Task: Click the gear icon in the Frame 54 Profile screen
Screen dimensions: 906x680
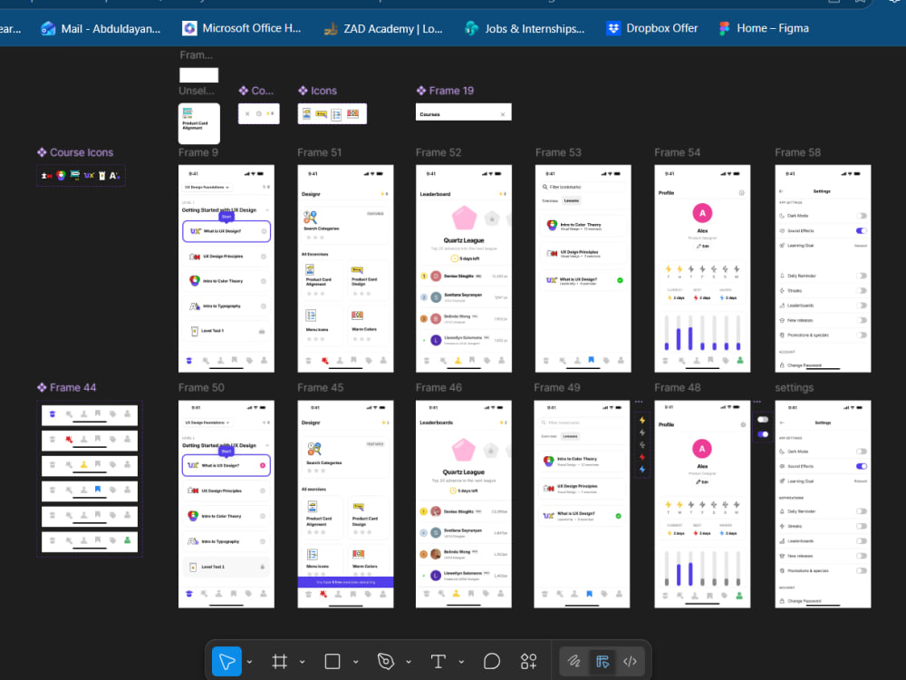Action: [x=741, y=192]
